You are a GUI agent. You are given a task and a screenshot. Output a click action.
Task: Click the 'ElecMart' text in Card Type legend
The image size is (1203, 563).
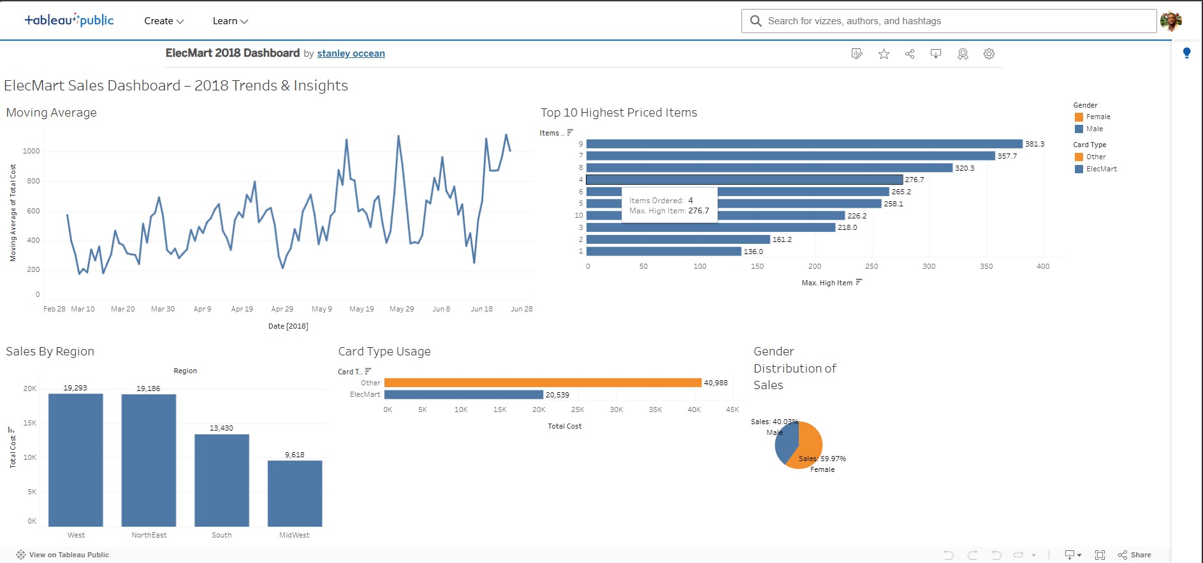[x=1102, y=169]
